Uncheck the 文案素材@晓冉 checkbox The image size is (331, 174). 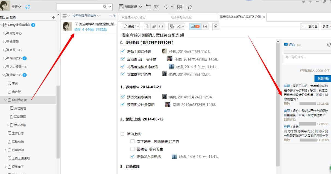(122, 74)
